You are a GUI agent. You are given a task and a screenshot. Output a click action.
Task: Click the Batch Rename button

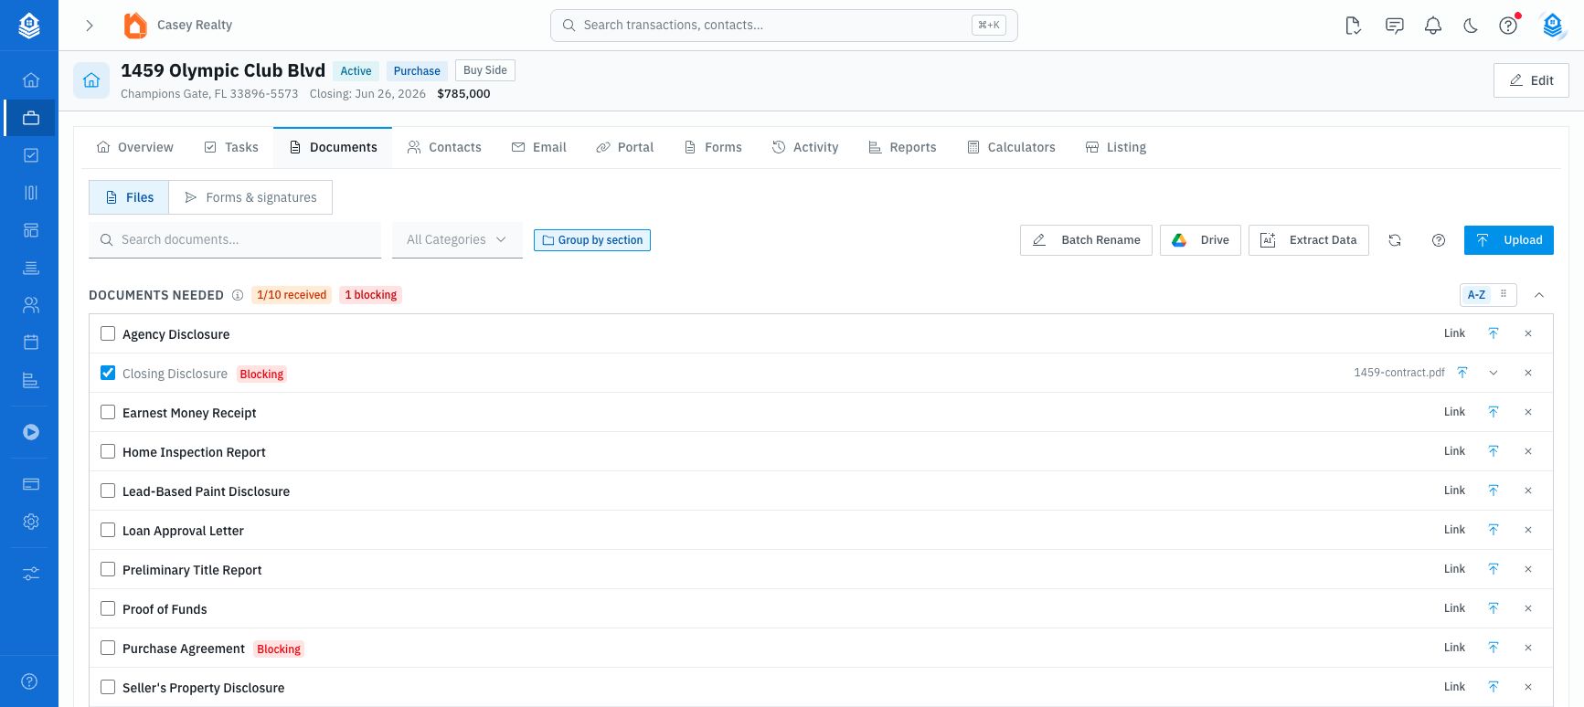(x=1086, y=240)
